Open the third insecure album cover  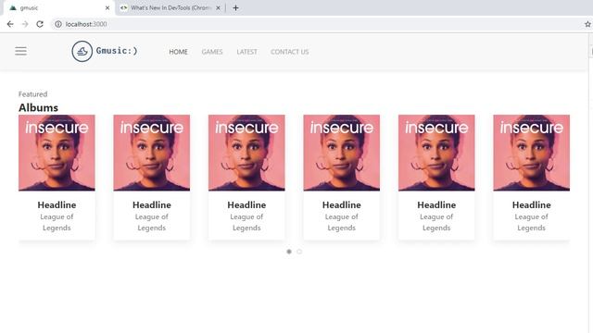pos(246,153)
